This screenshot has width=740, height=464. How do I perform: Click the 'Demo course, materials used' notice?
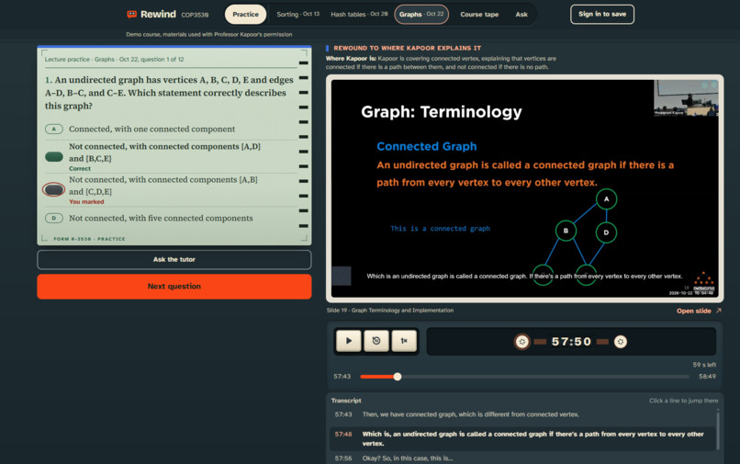[209, 35]
